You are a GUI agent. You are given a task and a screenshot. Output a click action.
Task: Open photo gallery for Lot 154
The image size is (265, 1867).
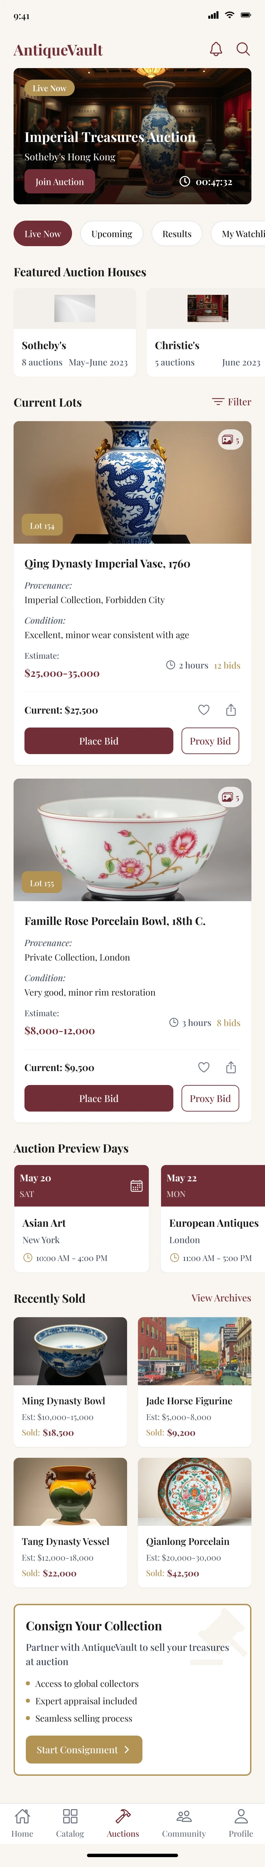coord(230,440)
